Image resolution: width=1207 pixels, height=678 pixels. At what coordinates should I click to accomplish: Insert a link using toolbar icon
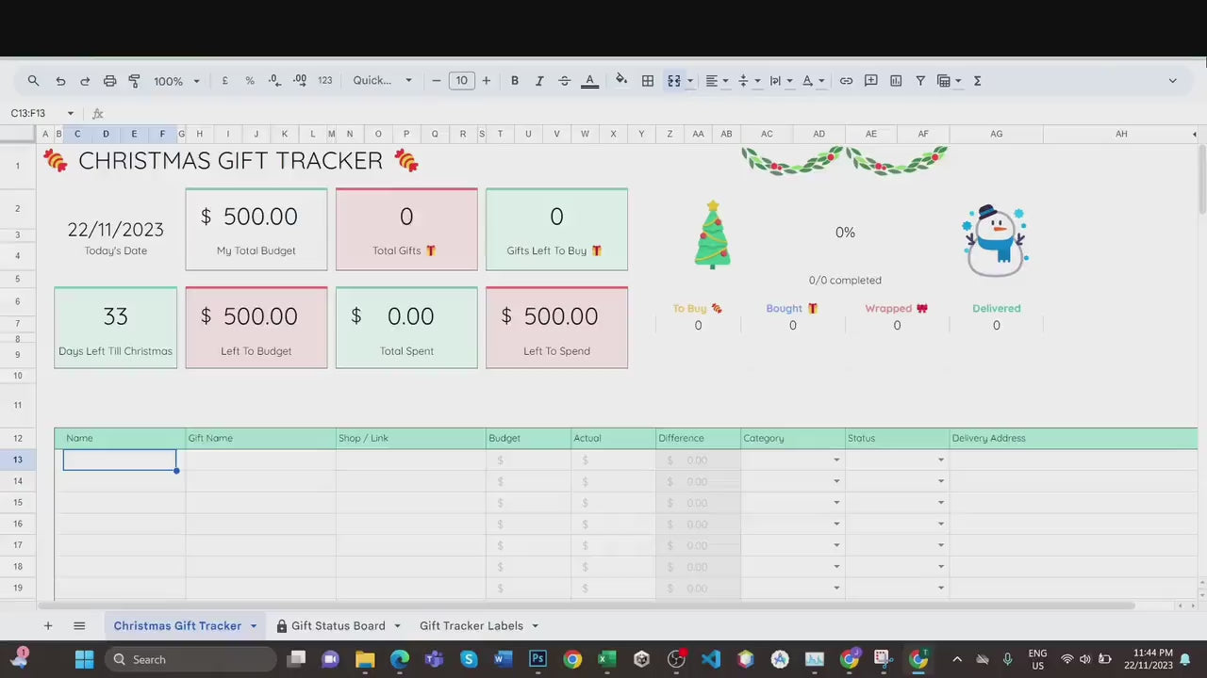tap(846, 81)
